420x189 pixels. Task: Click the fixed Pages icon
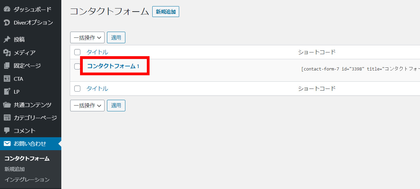point(7,66)
